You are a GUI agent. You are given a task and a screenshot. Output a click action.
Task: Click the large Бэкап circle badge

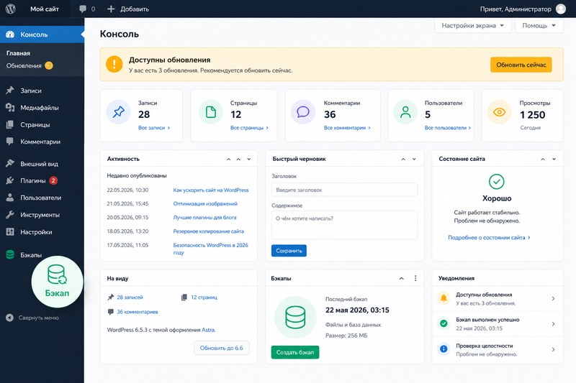click(x=58, y=282)
